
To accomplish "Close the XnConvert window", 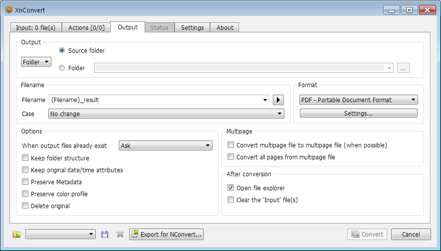I will (x=427, y=10).
